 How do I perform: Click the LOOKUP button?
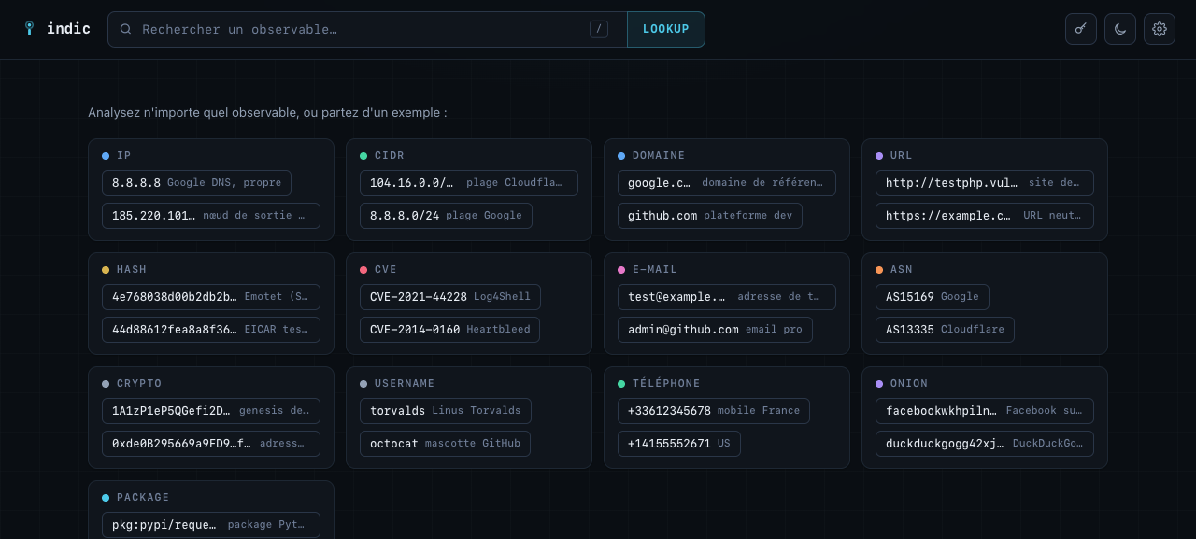pos(666,29)
